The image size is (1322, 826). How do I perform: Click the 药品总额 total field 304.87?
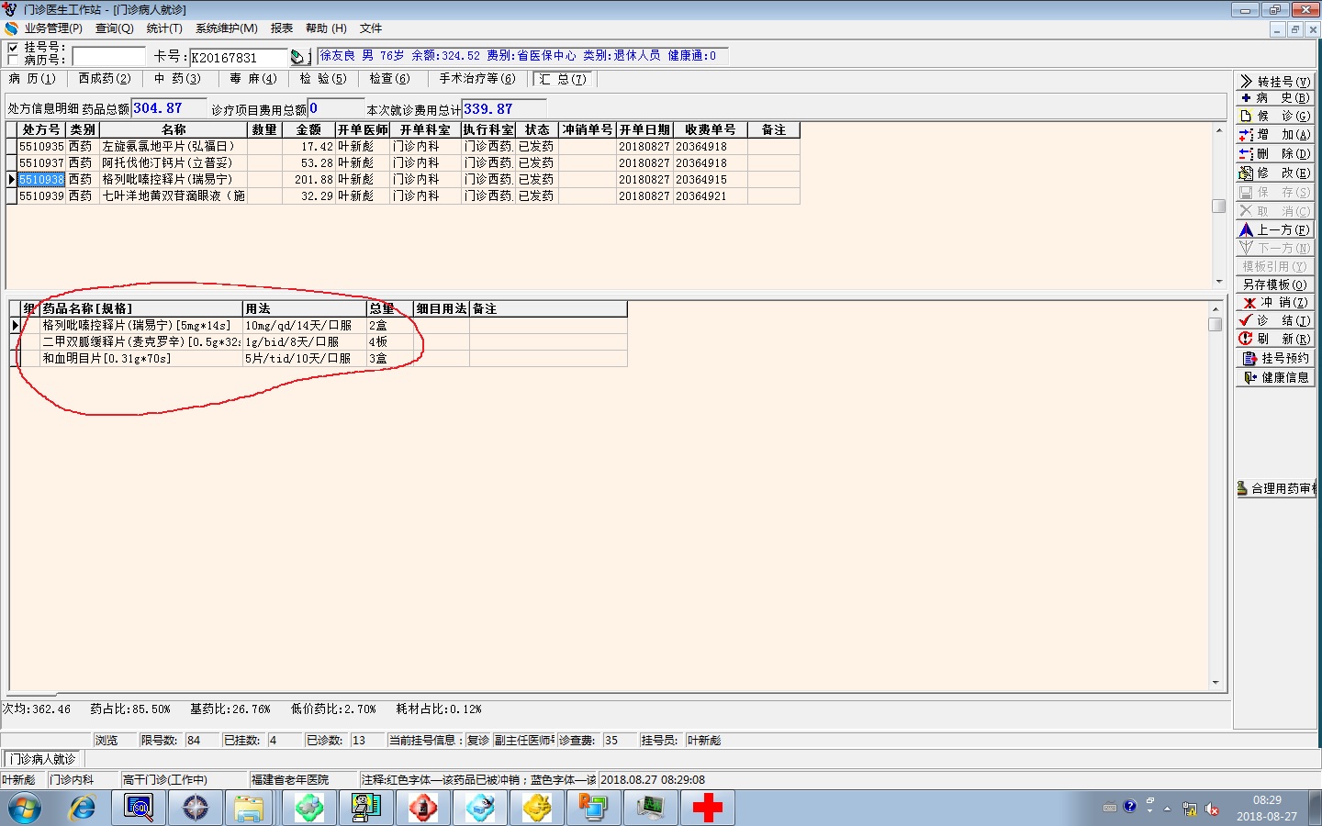(168, 108)
